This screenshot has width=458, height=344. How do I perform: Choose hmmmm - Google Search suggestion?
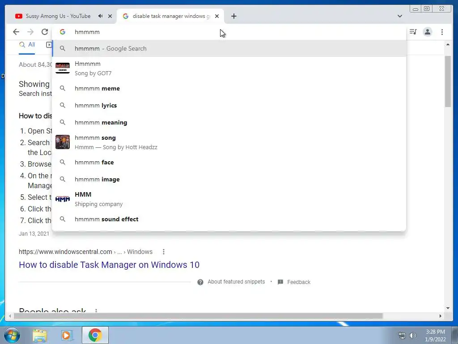coord(229,48)
